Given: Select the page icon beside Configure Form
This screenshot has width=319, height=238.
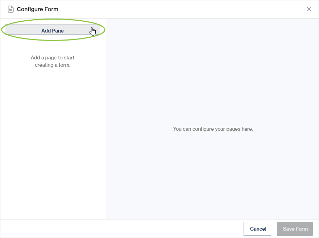Looking at the screenshot, I should tap(11, 9).
